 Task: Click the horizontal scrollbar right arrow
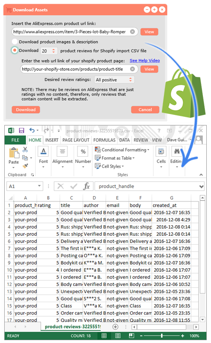click(196, 327)
